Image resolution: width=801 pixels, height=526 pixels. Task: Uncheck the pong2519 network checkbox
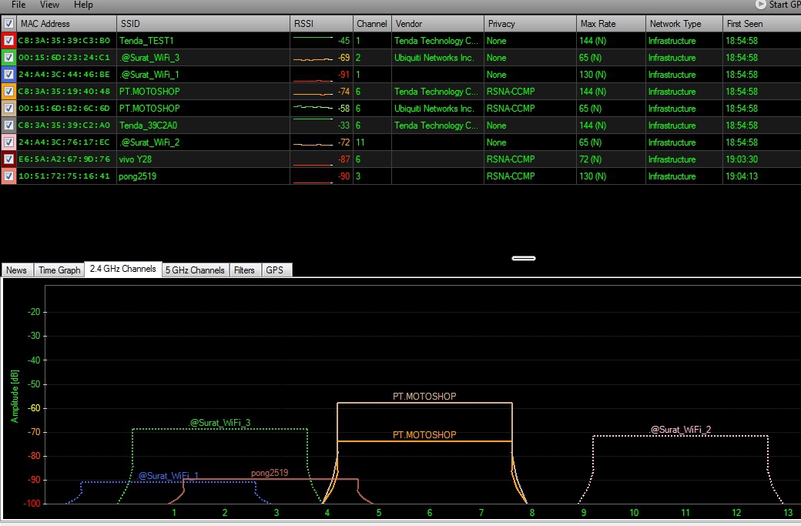pos(8,176)
